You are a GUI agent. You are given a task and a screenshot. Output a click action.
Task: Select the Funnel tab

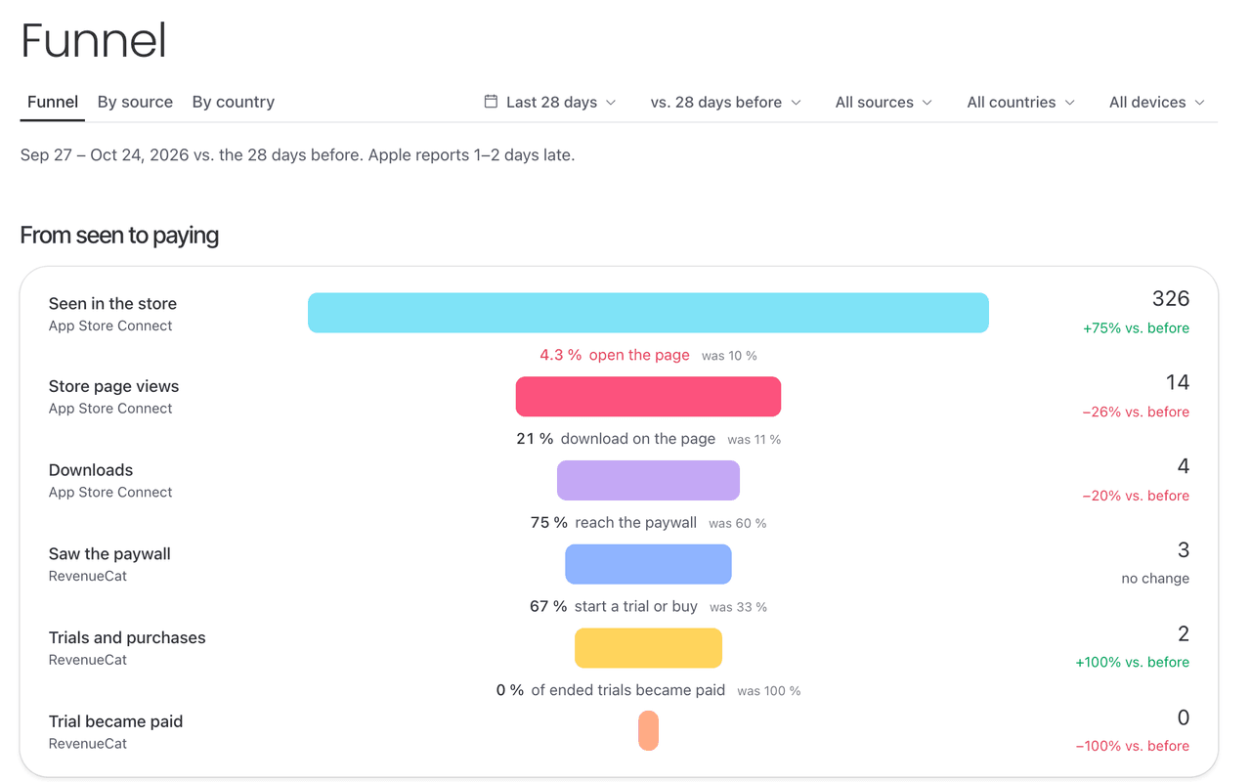coord(53,102)
